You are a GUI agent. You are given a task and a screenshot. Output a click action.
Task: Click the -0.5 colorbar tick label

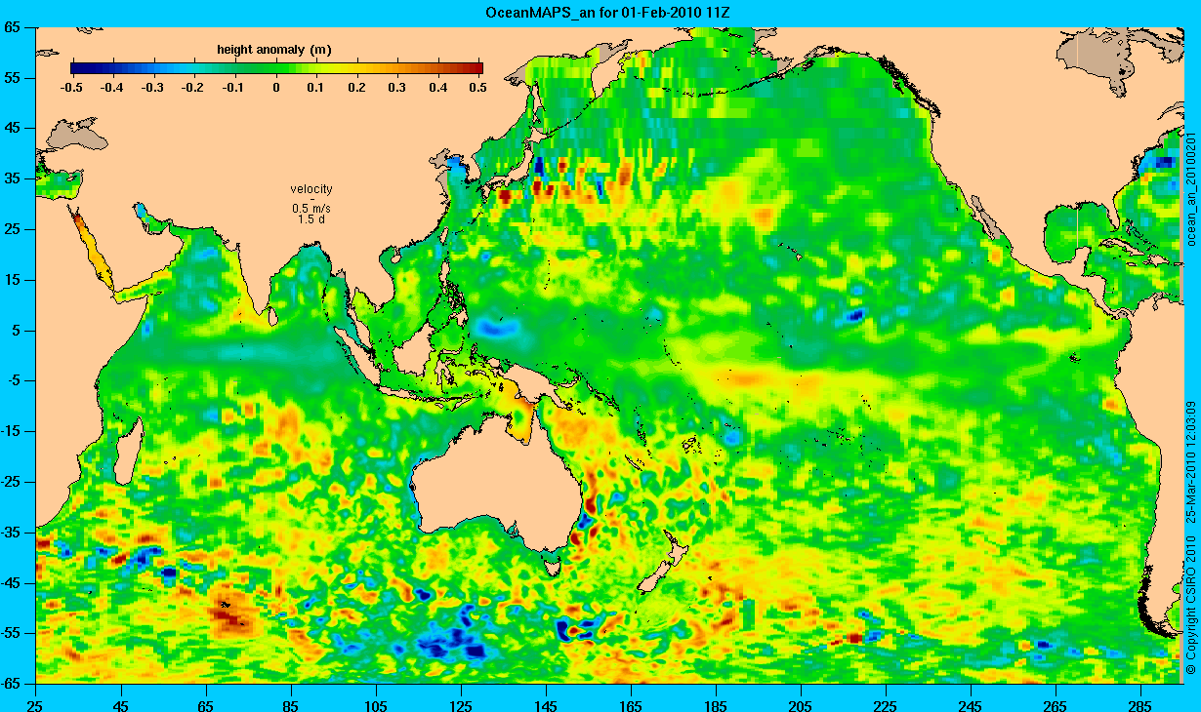pyautogui.click(x=71, y=88)
